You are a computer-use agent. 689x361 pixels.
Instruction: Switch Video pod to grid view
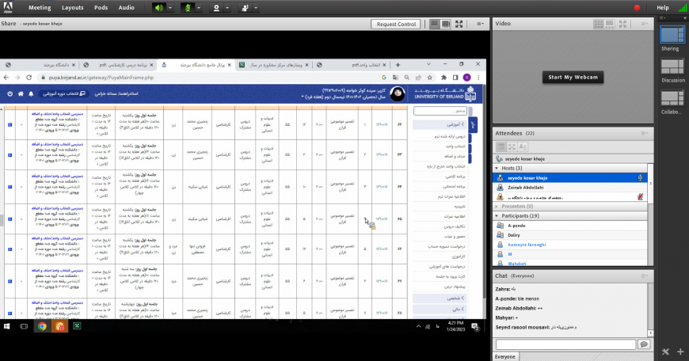(x=598, y=25)
